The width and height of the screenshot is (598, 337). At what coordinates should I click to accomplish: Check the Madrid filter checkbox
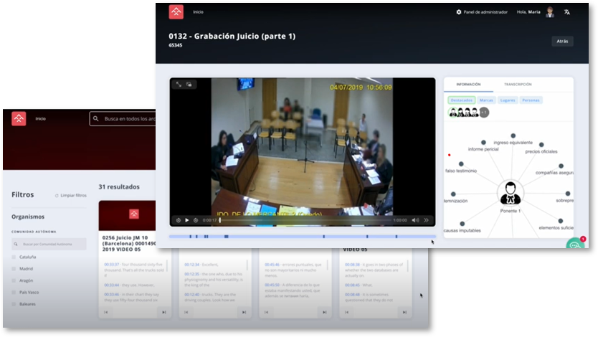(14, 269)
